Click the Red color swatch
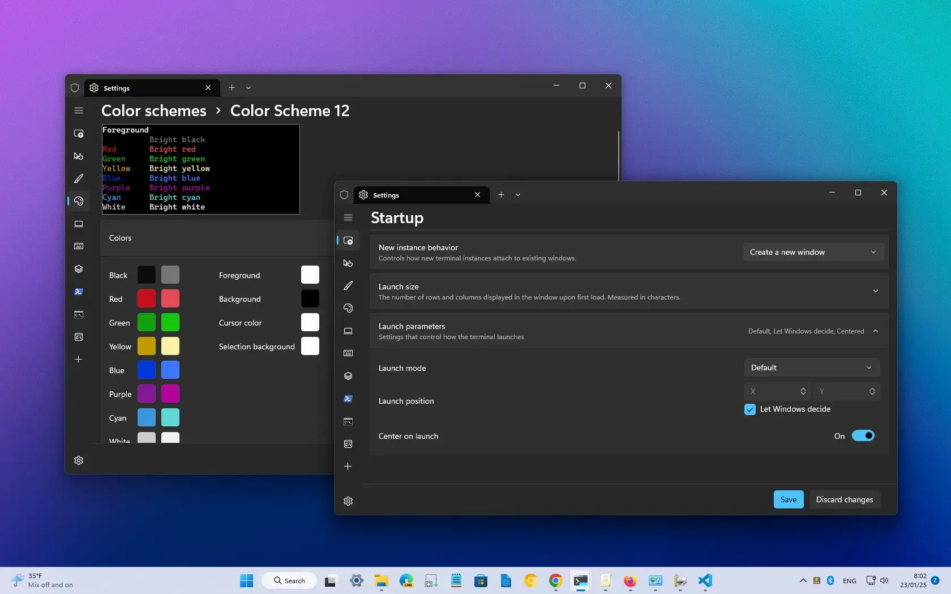This screenshot has width=951, height=594. (x=145, y=298)
